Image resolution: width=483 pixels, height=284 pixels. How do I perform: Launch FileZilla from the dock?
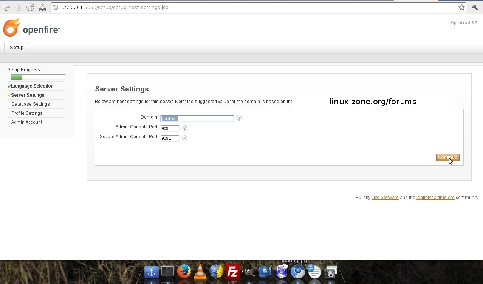click(233, 271)
